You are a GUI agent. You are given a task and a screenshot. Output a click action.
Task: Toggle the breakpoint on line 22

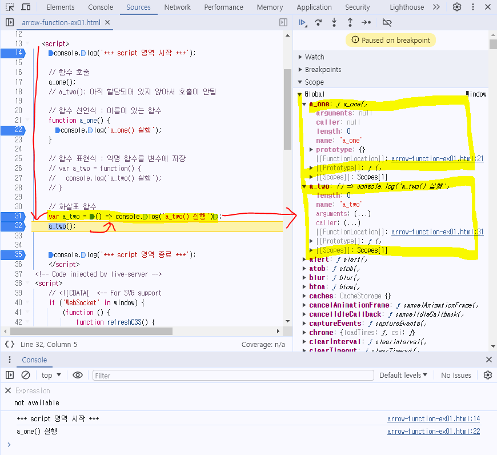(x=13, y=130)
